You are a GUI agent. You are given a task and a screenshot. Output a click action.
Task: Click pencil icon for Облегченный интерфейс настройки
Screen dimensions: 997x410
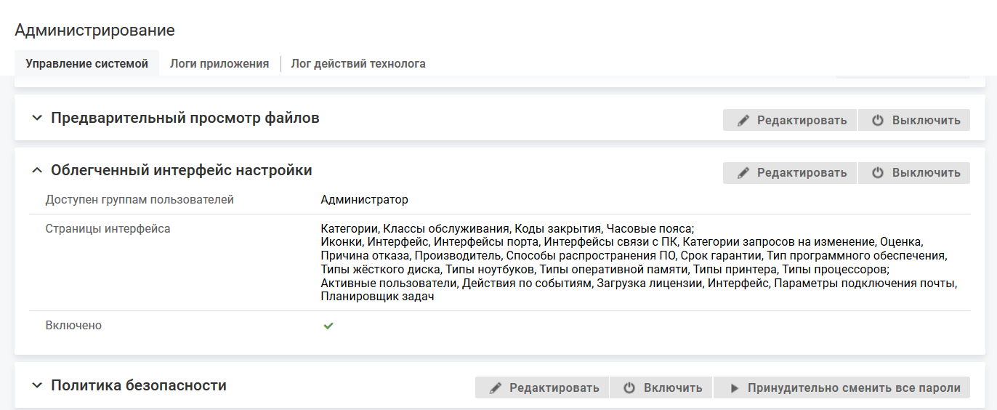743,173
